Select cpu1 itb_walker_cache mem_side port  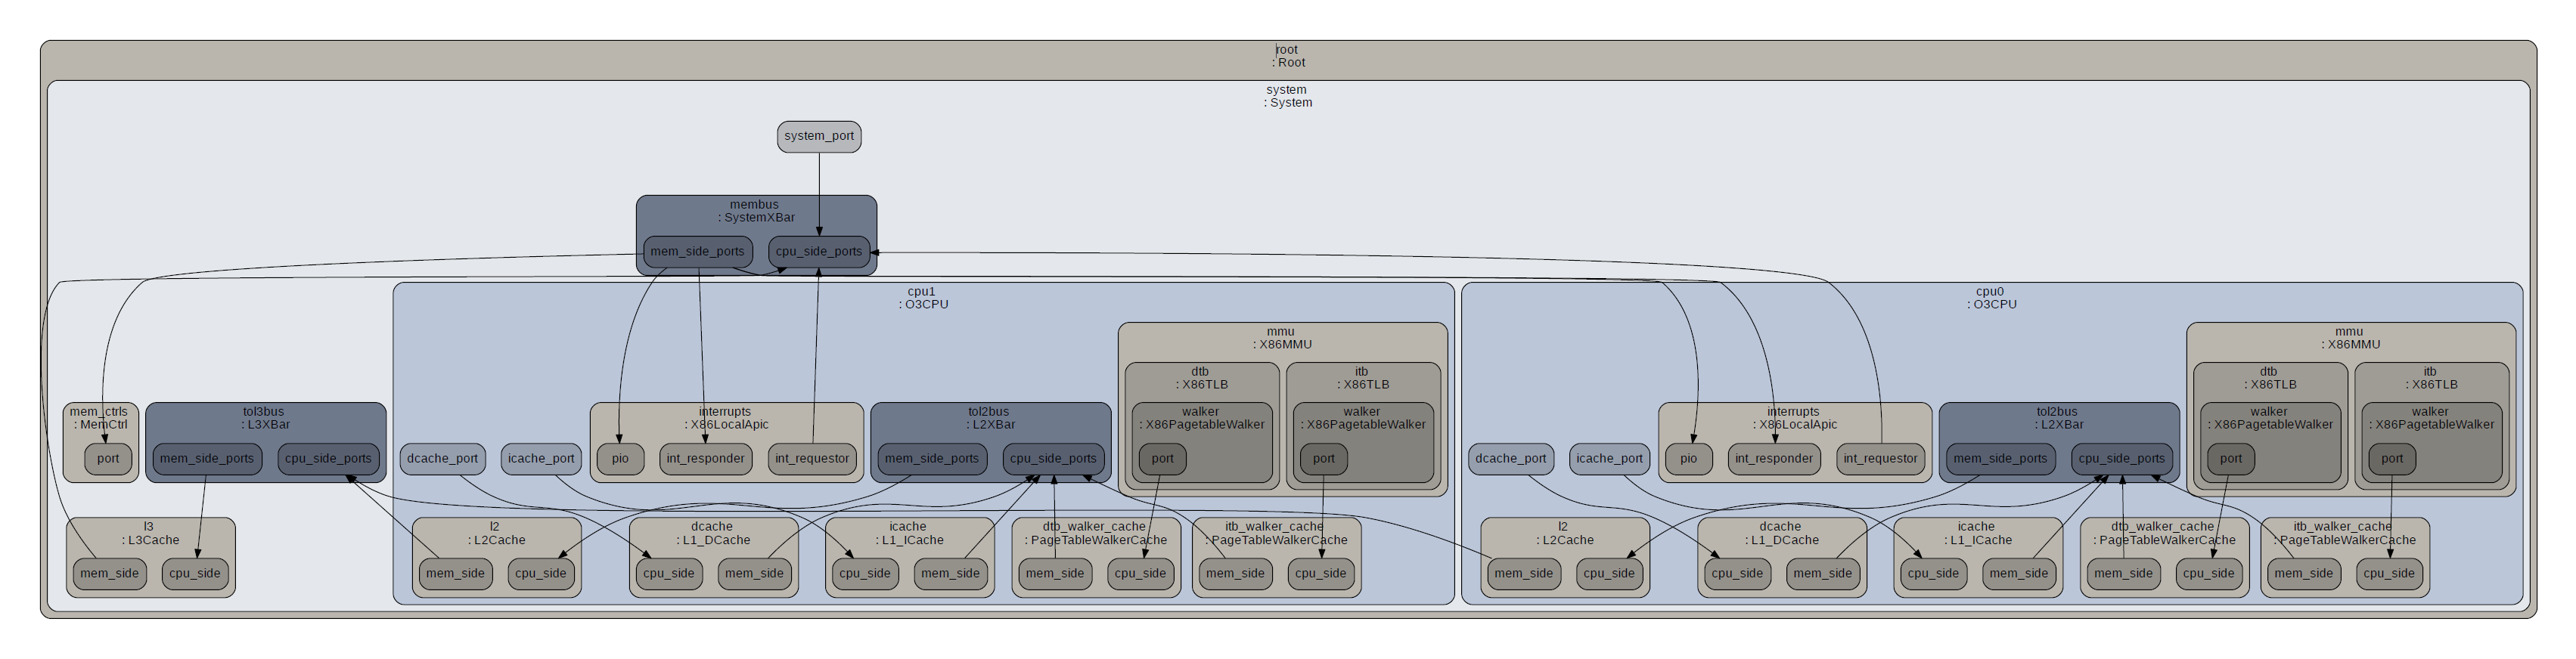pyautogui.click(x=1235, y=574)
